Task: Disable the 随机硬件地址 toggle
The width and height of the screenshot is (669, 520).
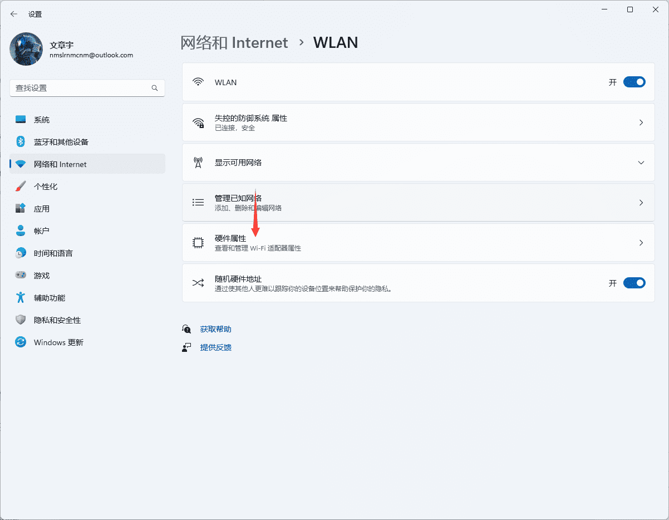Action: (634, 283)
